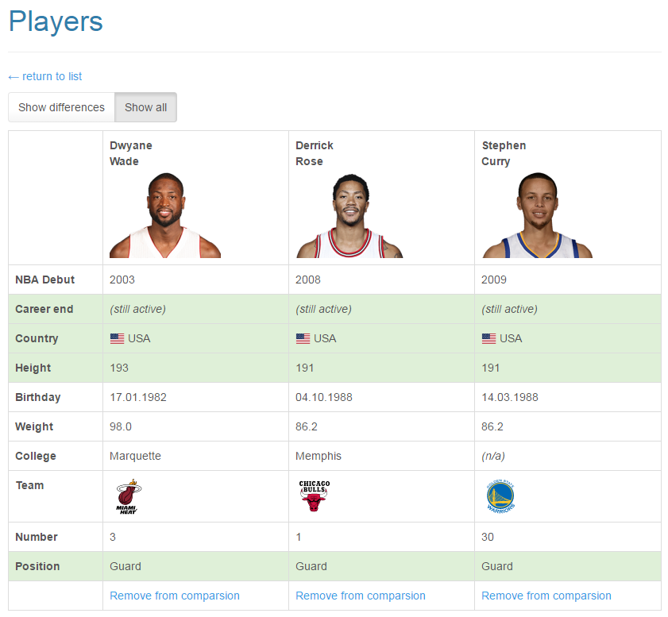Viewport: 668px width, 617px height.
Task: Click the Dwyane Wade name header
Action: [131, 153]
